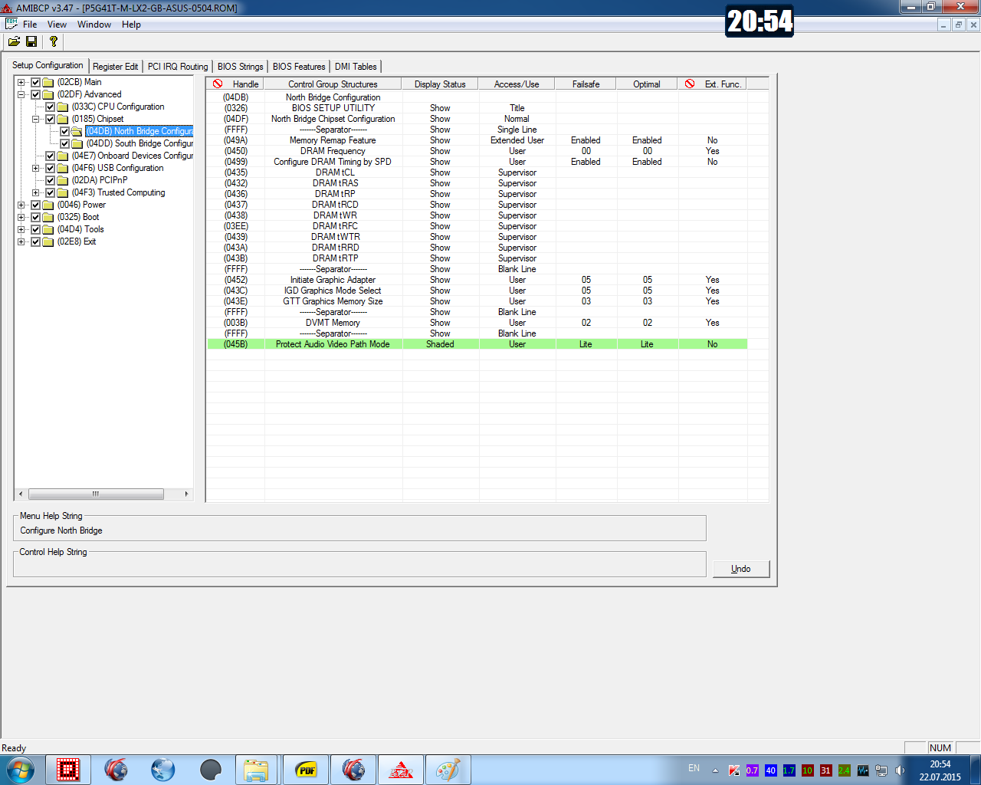
Task: Click the folder icon of CPU Configuration
Action: point(63,107)
